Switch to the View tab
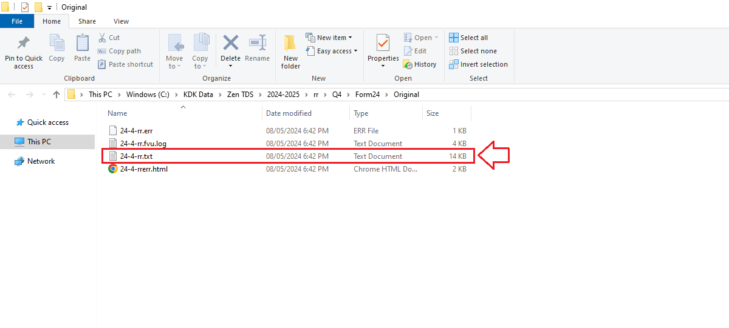The width and height of the screenshot is (729, 328). [x=121, y=21]
